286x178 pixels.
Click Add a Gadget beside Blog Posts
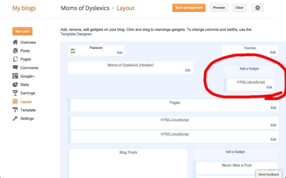235,152
